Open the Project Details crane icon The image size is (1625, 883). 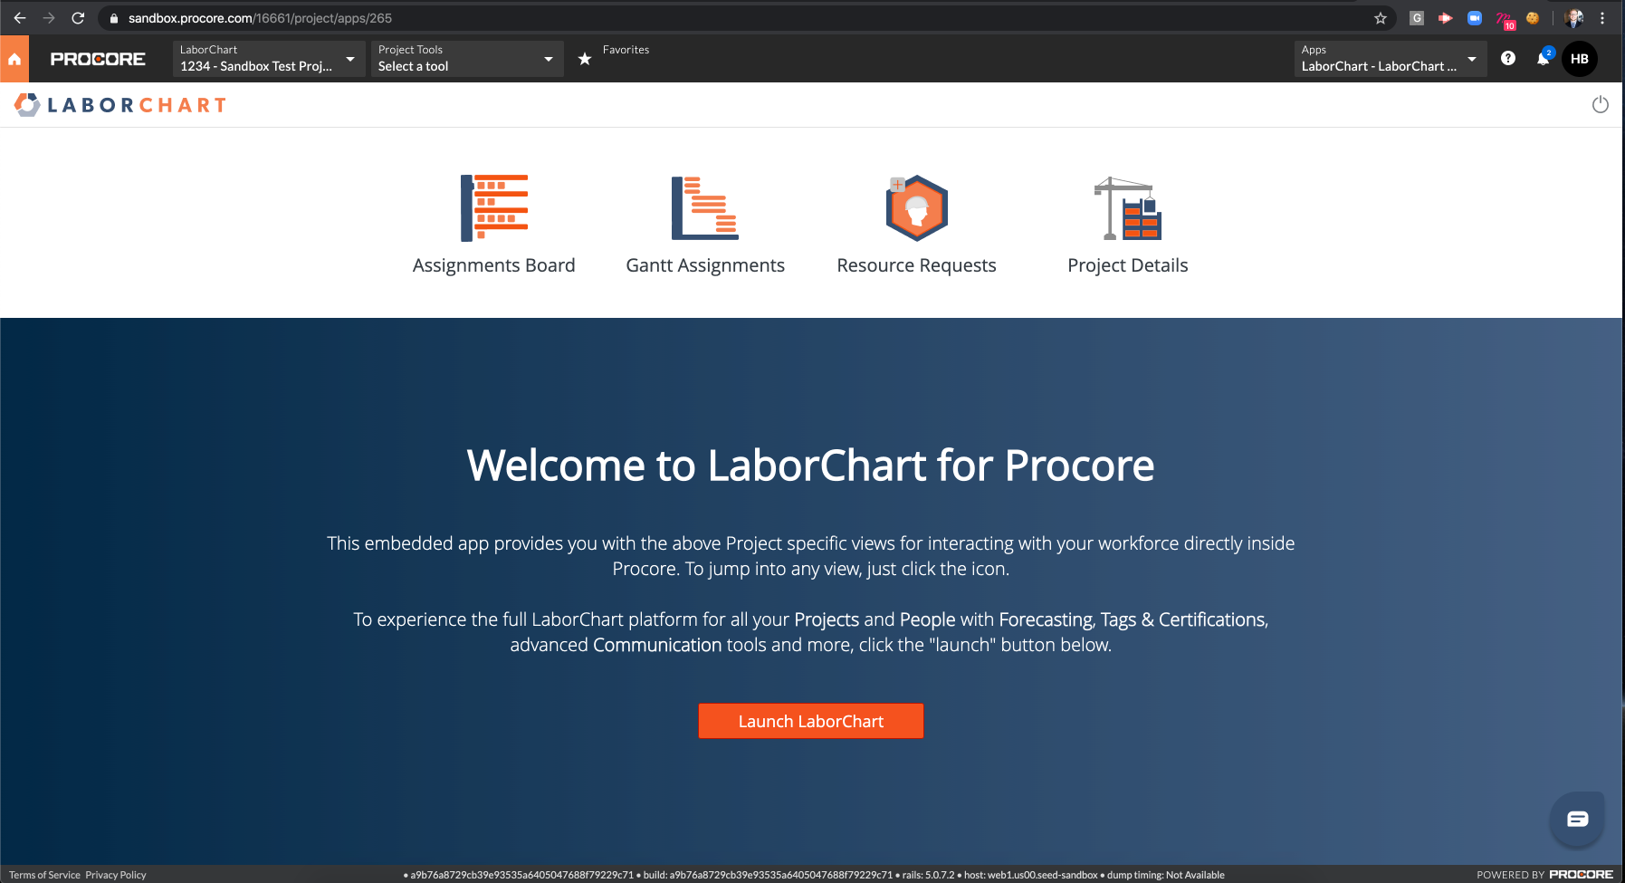[x=1128, y=208]
